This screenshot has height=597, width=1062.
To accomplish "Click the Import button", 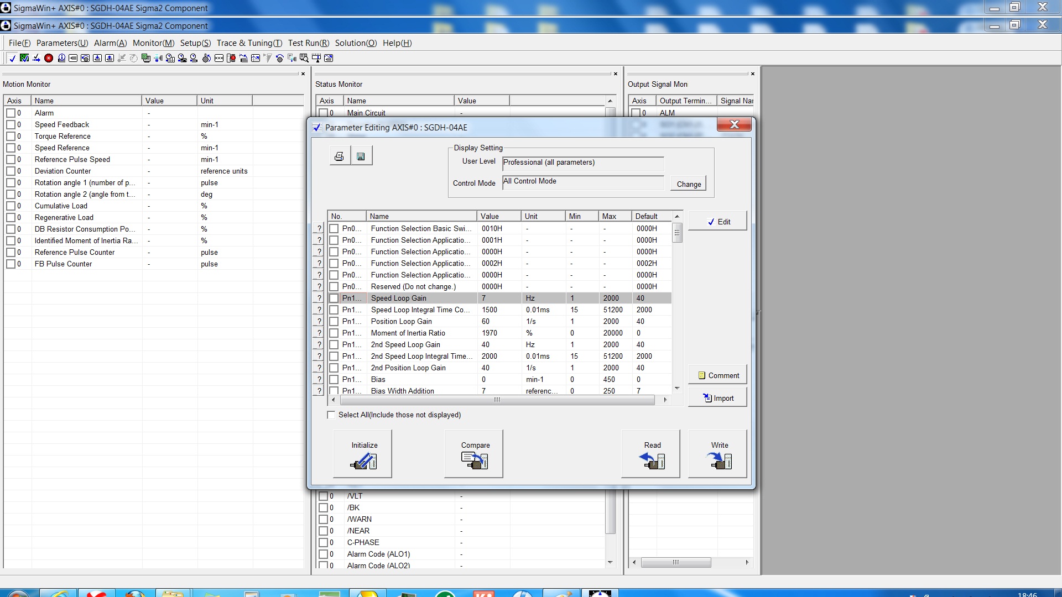I will 718,399.
